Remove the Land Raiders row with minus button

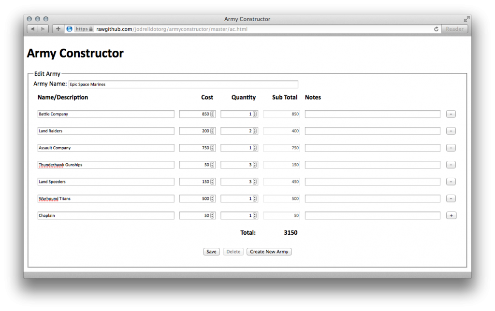click(451, 131)
